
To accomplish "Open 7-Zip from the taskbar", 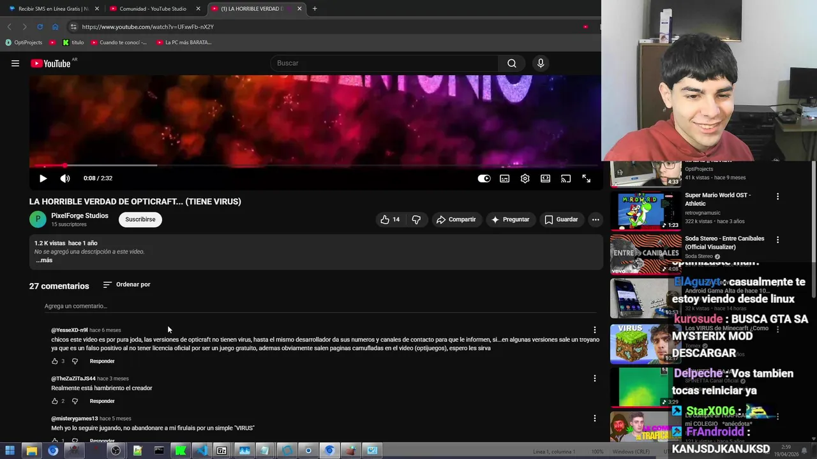I will (x=221, y=451).
